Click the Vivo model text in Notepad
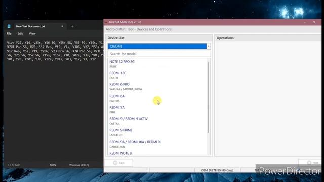The width and height of the screenshot is (324, 182). point(55,51)
